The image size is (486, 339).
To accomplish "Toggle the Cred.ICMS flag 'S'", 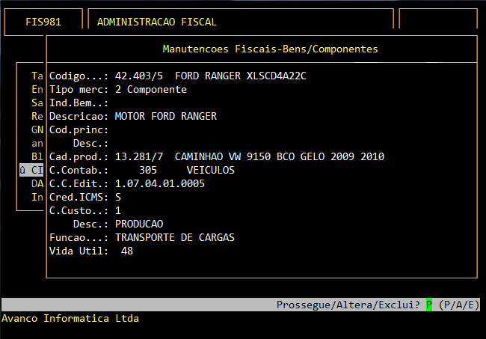I will 118,198.
